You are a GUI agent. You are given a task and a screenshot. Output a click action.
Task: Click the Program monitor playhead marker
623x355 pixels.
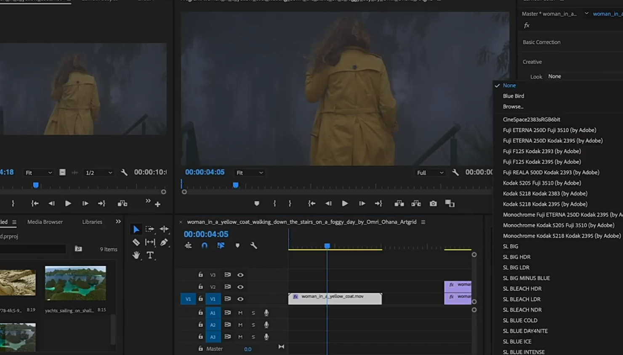coord(236,185)
